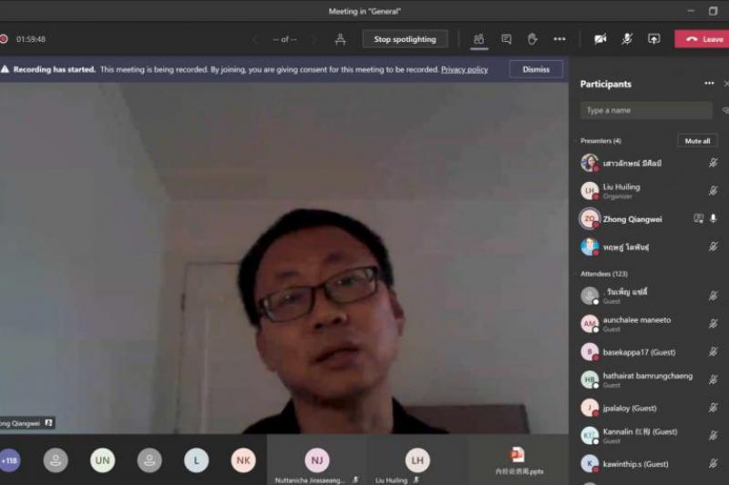This screenshot has width=729, height=485.
Task: Select the LH Liu Huiling tile
Action: (x=417, y=460)
